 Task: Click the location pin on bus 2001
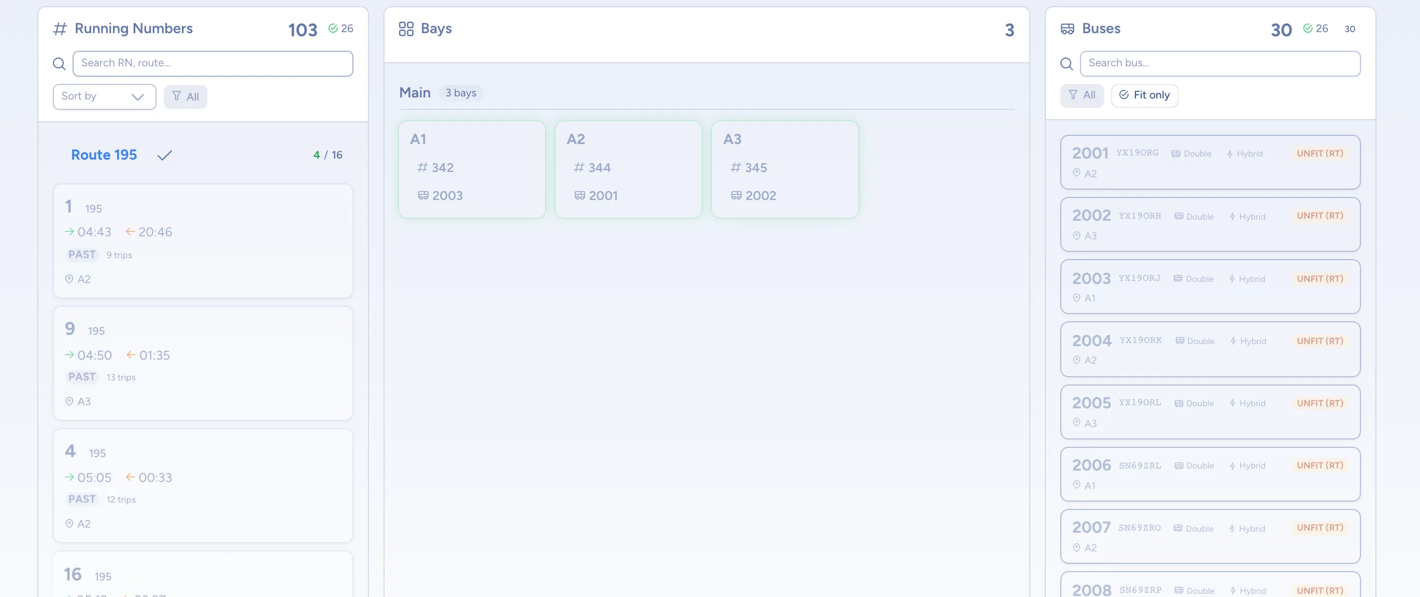(x=1076, y=173)
